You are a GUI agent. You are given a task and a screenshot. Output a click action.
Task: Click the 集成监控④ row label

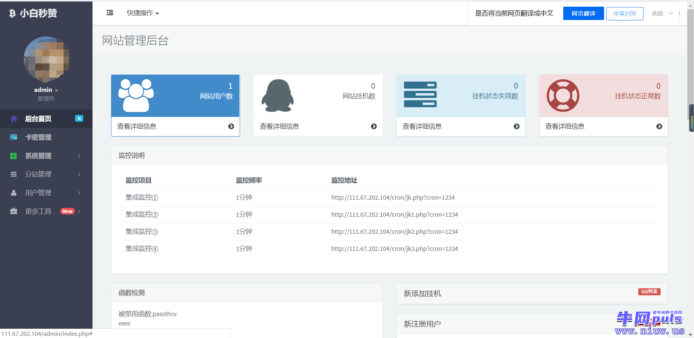142,249
